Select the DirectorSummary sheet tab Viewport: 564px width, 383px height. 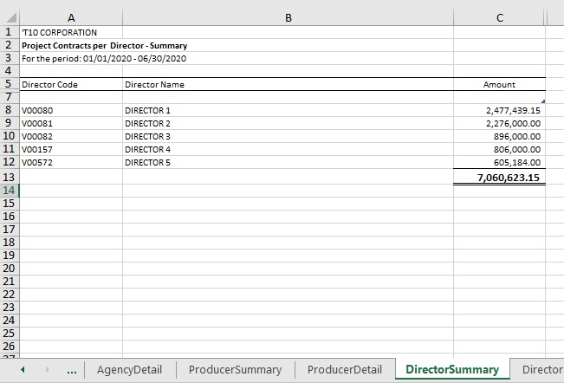pos(451,369)
